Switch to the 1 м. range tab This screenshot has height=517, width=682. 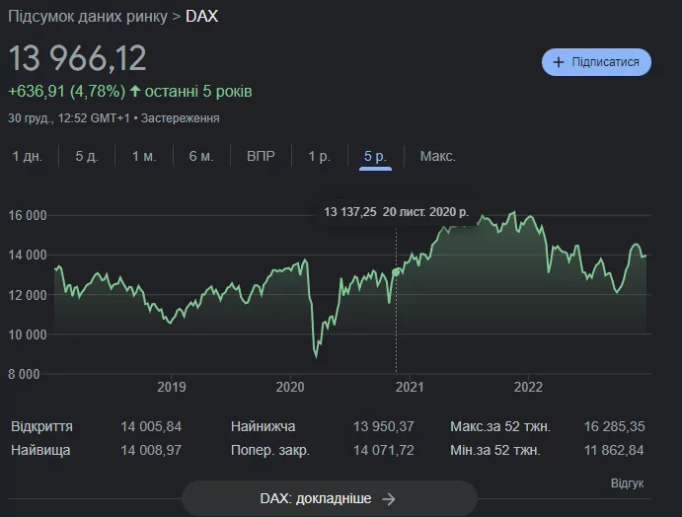click(144, 156)
